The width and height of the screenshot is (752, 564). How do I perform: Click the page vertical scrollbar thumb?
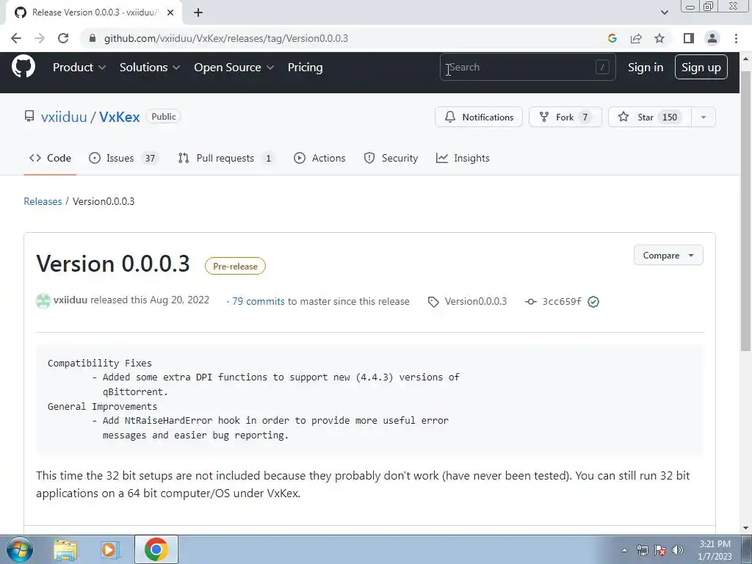(745, 211)
